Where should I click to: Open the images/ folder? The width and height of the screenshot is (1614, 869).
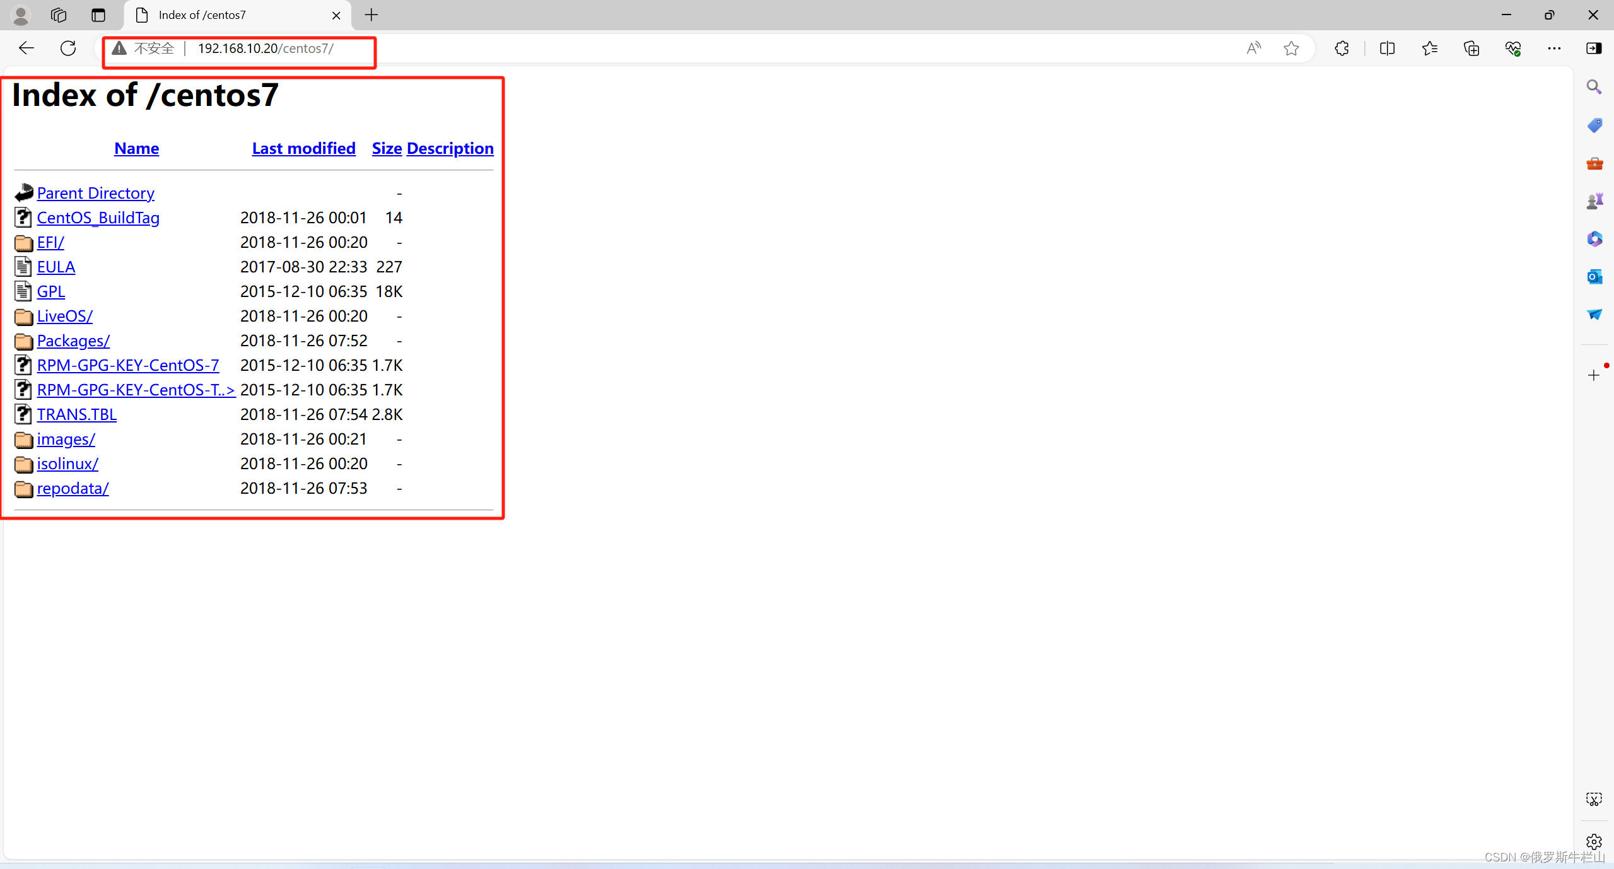tap(66, 439)
